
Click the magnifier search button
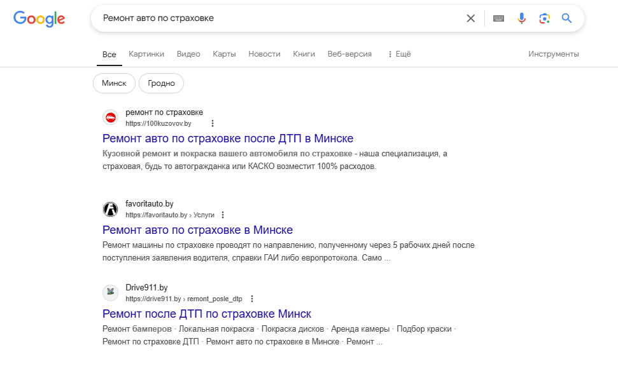(566, 18)
